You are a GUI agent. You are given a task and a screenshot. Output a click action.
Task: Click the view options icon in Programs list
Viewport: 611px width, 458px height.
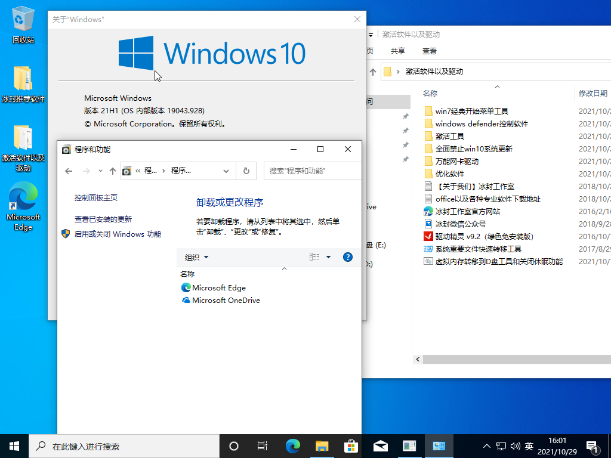(x=314, y=257)
